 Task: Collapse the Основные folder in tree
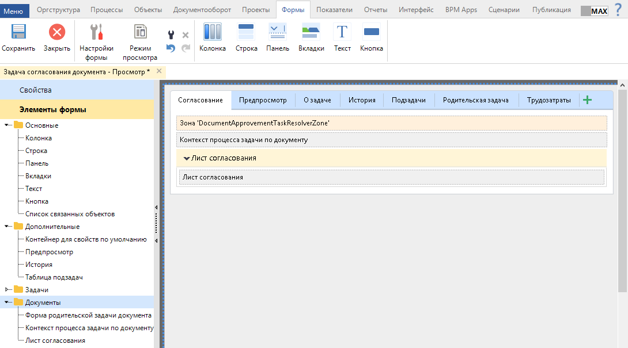[x=7, y=125]
